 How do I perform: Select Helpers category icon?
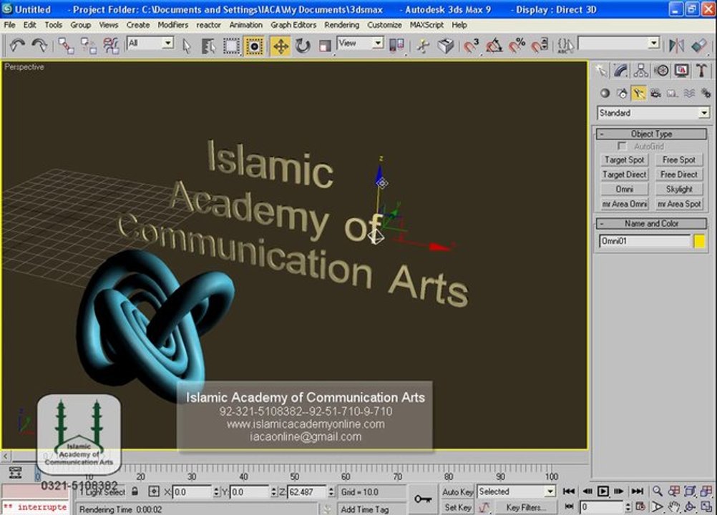coord(672,93)
